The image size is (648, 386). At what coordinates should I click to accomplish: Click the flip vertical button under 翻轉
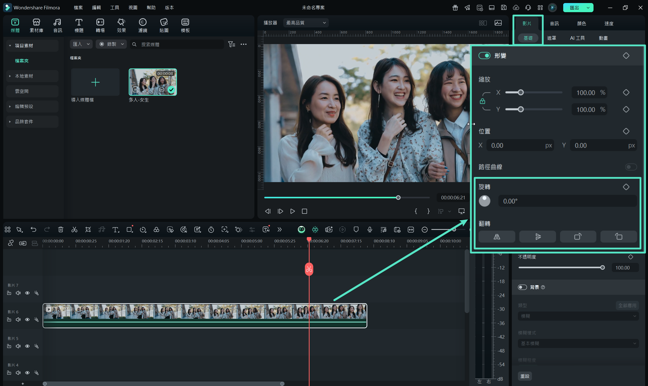pos(538,237)
